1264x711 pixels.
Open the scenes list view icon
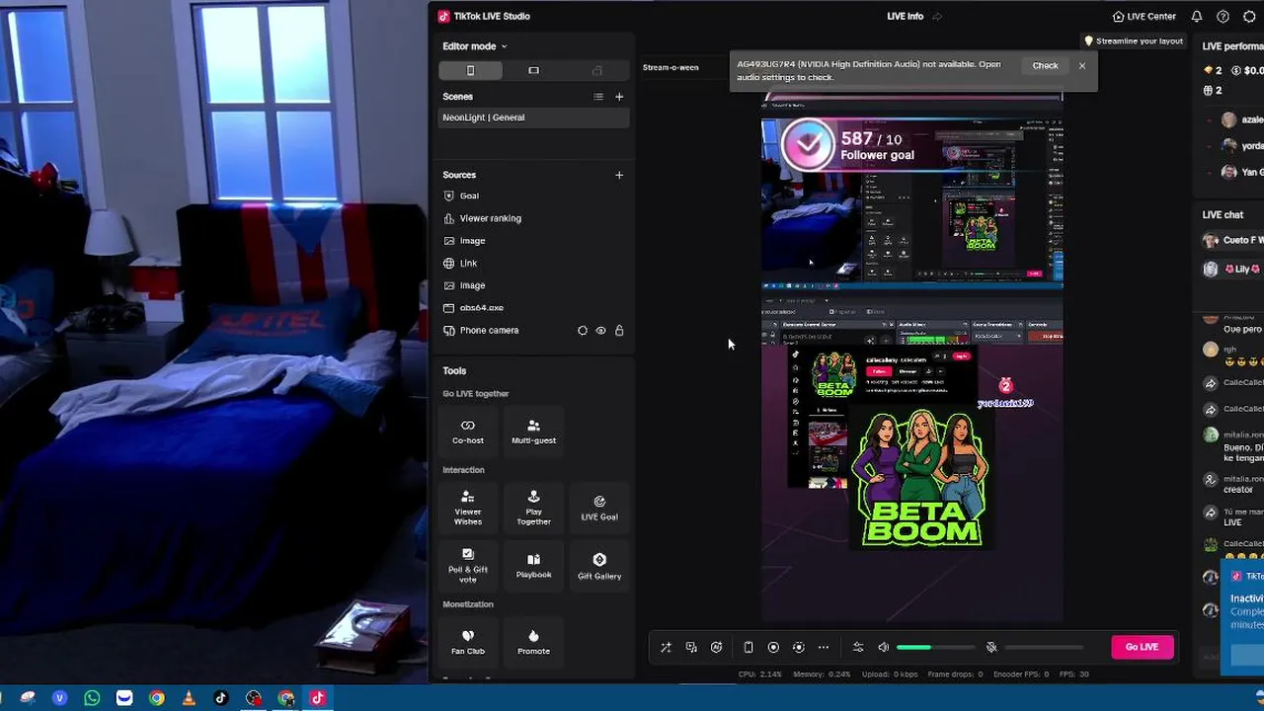(597, 97)
